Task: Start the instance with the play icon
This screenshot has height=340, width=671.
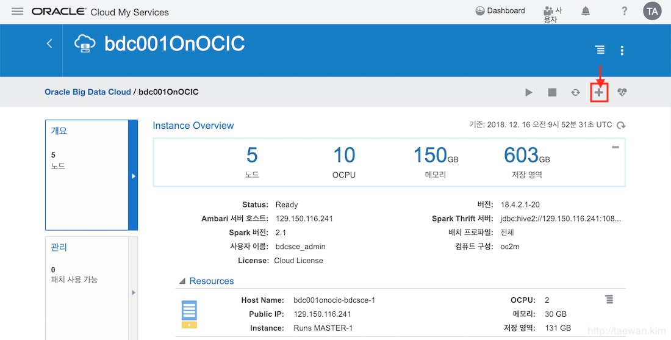Action: [529, 92]
